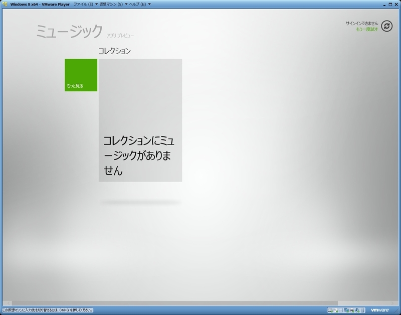Close the VMware Player window
The image size is (401, 315).
click(x=395, y=5)
